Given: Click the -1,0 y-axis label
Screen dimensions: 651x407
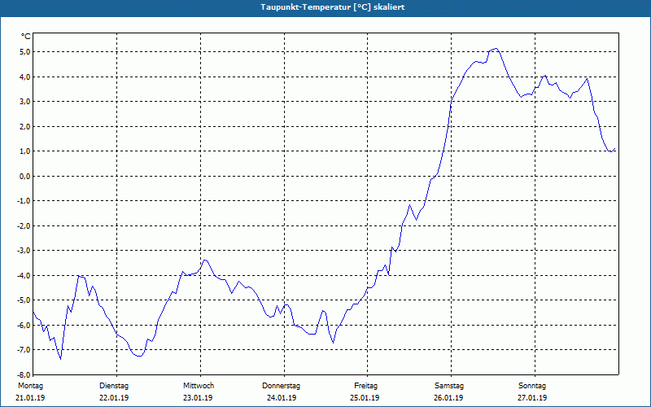Looking at the screenshot, I should (23, 201).
